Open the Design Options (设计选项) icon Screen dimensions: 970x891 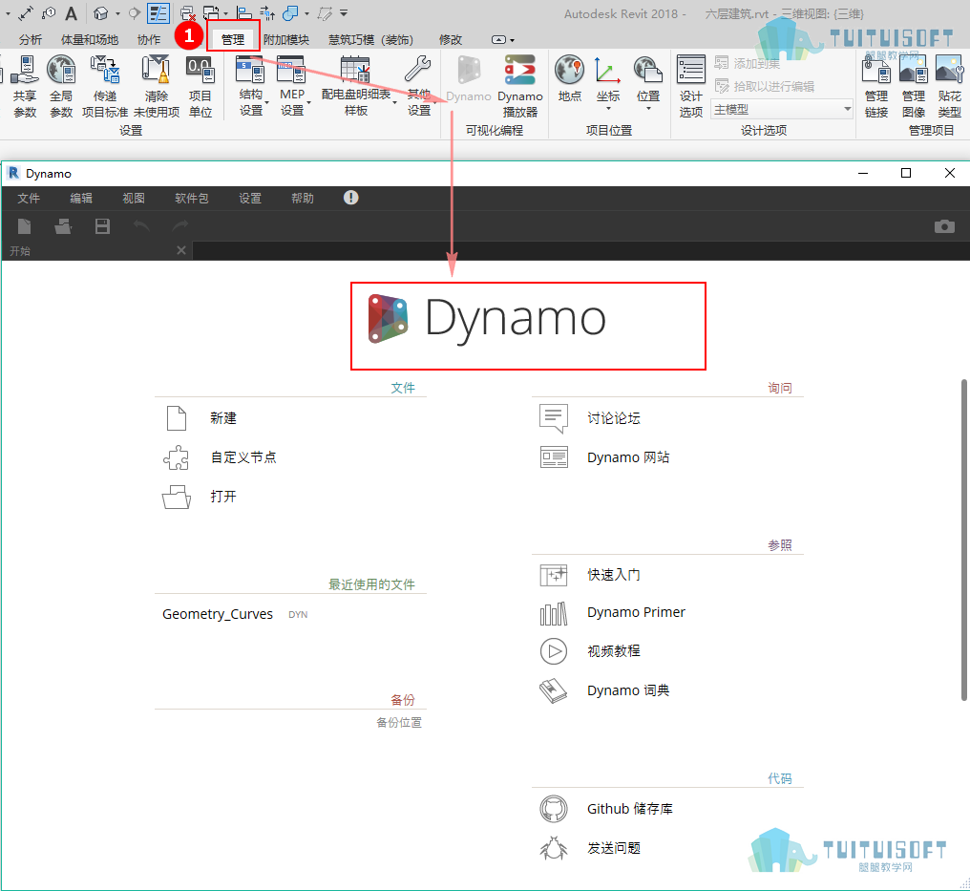click(x=690, y=70)
